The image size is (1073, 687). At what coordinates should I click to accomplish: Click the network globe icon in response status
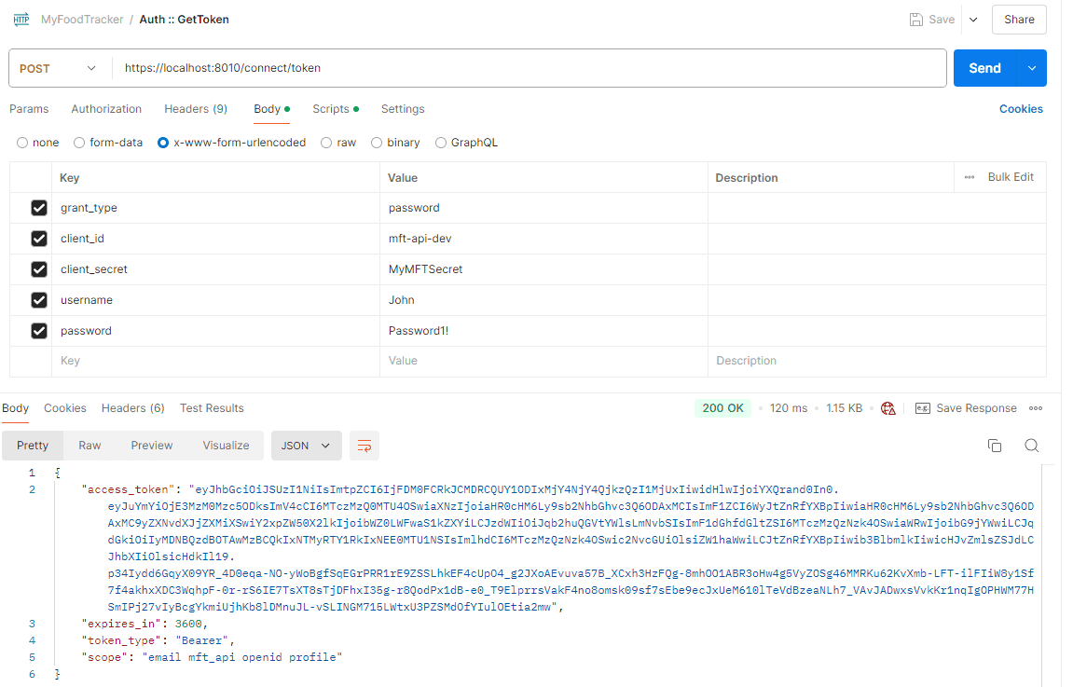click(887, 408)
